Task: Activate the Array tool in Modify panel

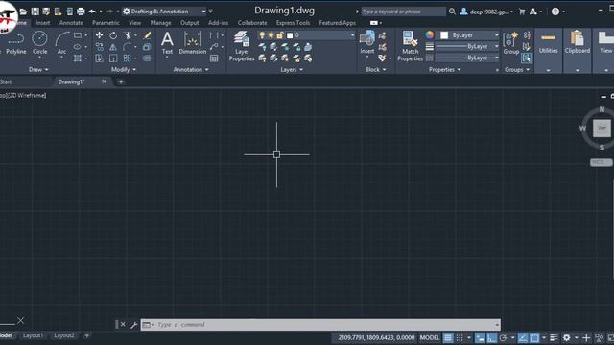Action: 127,58
